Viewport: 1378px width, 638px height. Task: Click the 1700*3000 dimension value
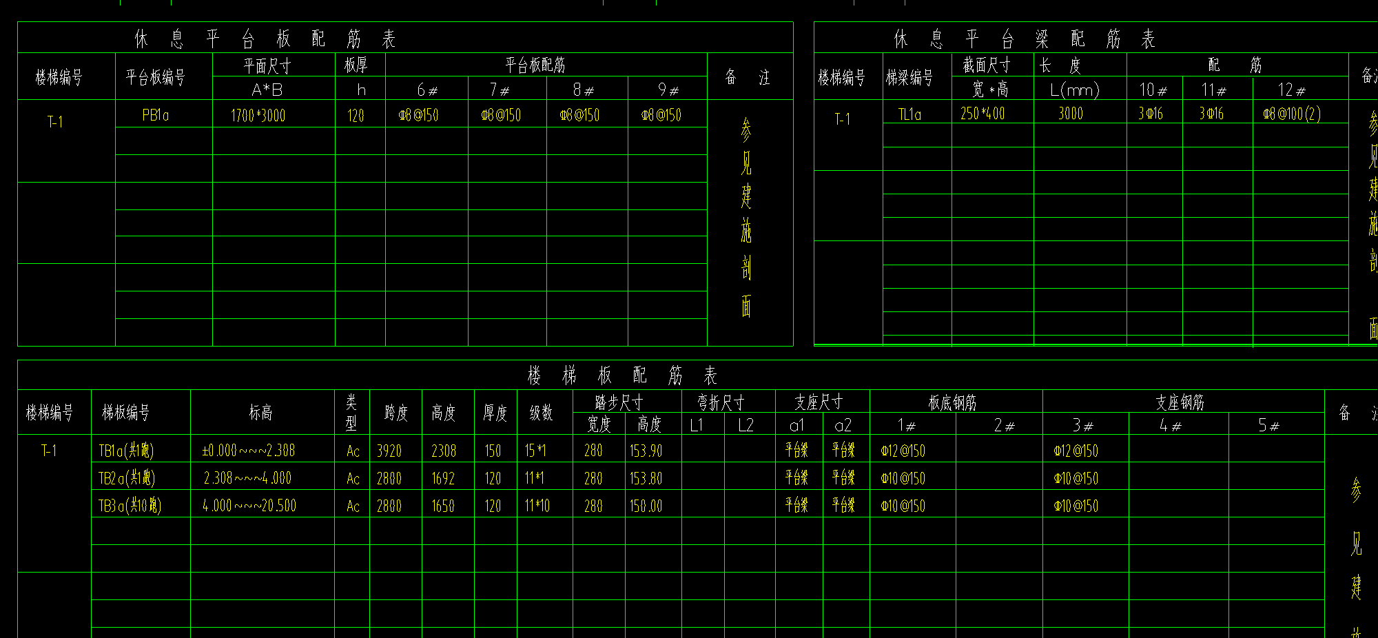[258, 115]
